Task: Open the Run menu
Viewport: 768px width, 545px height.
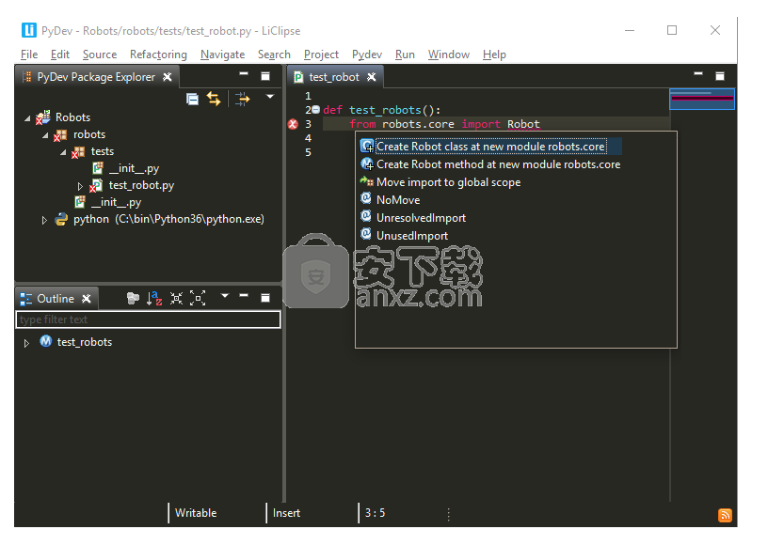Action: coord(405,54)
